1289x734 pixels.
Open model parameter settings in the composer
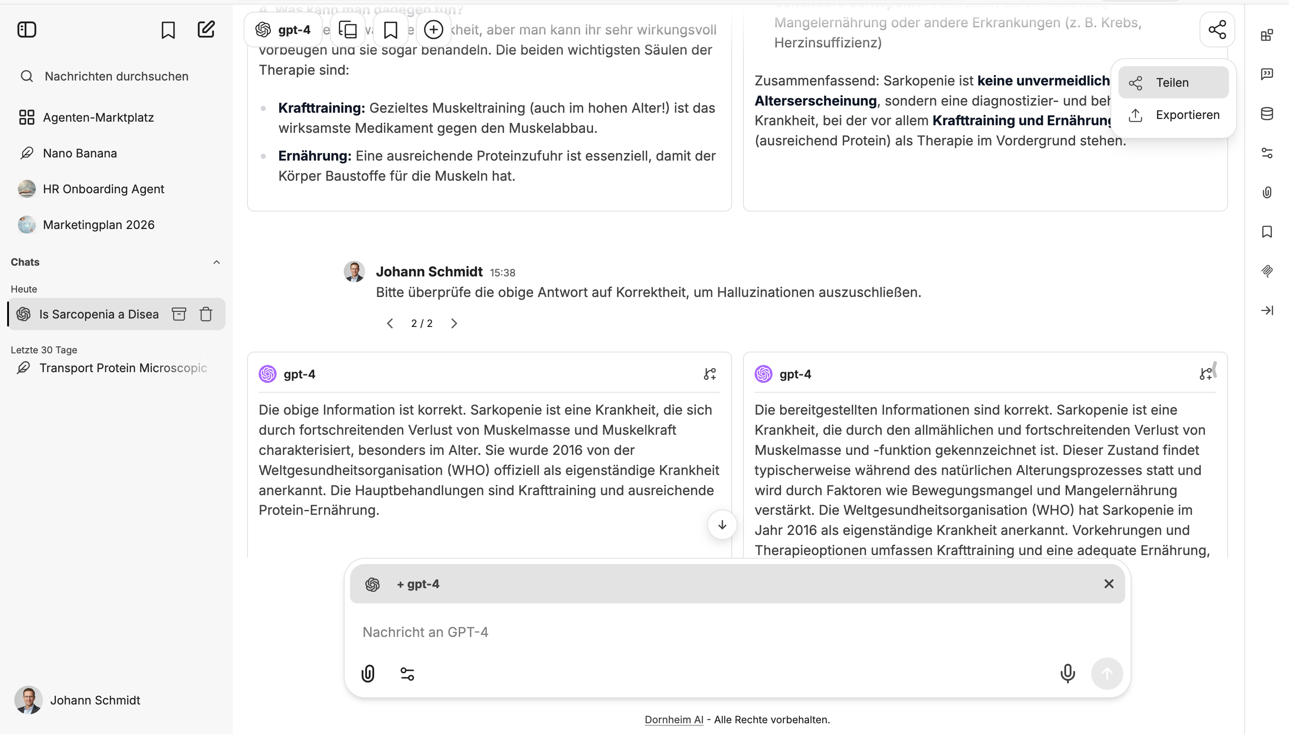click(x=406, y=673)
